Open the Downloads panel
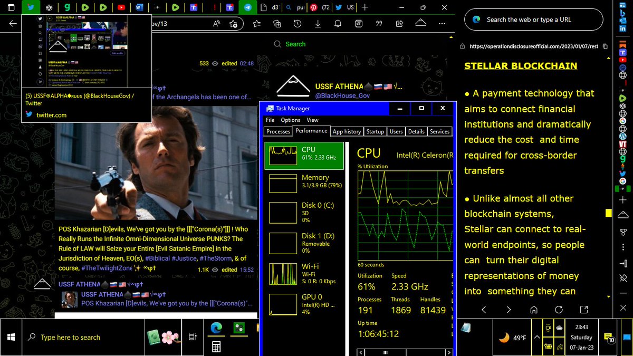The height and width of the screenshot is (356, 633). [318, 24]
